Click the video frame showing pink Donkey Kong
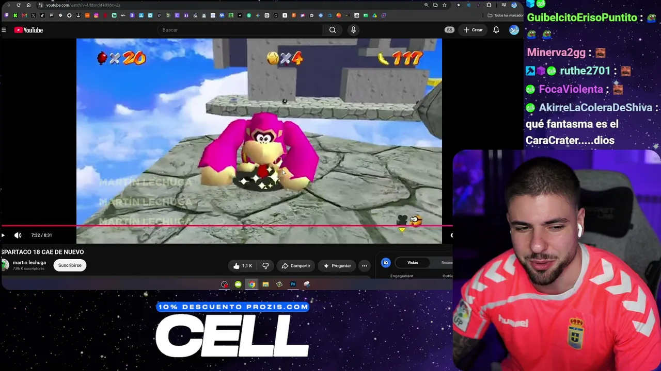This screenshot has height=371, width=661. pos(259,141)
